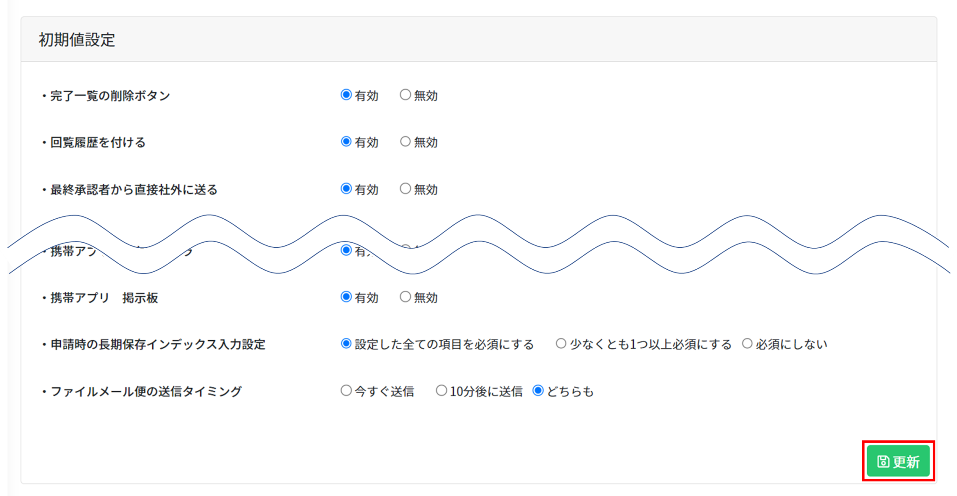Click the ファイルメール便の送信タイミング setting label
The width and height of the screenshot is (957, 496).
(146, 391)
